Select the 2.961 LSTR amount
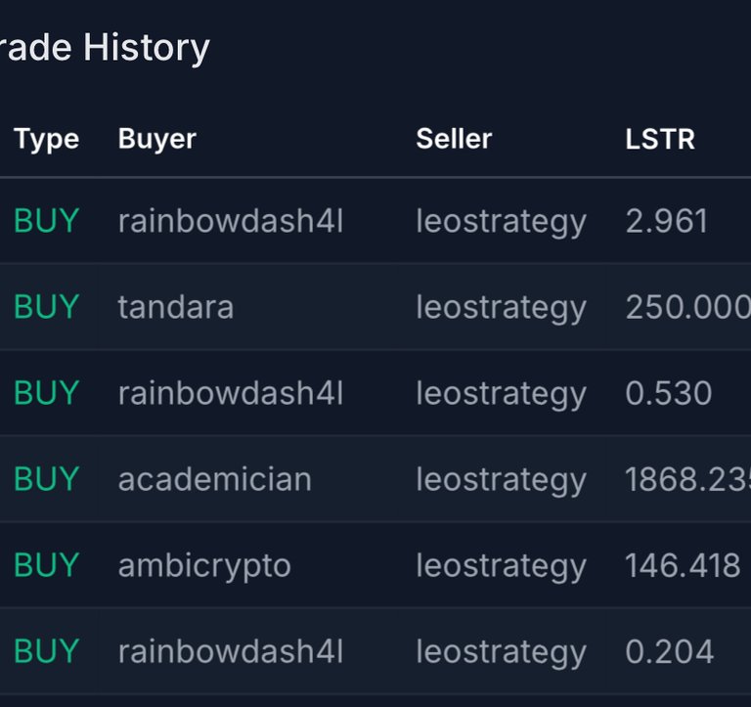 click(666, 221)
